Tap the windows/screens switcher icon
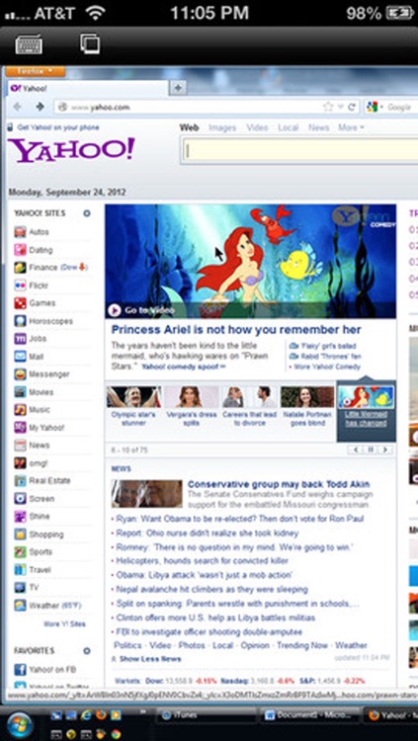418x741 pixels. click(90, 43)
